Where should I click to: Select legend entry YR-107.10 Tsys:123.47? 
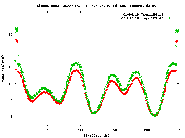[142, 18]
